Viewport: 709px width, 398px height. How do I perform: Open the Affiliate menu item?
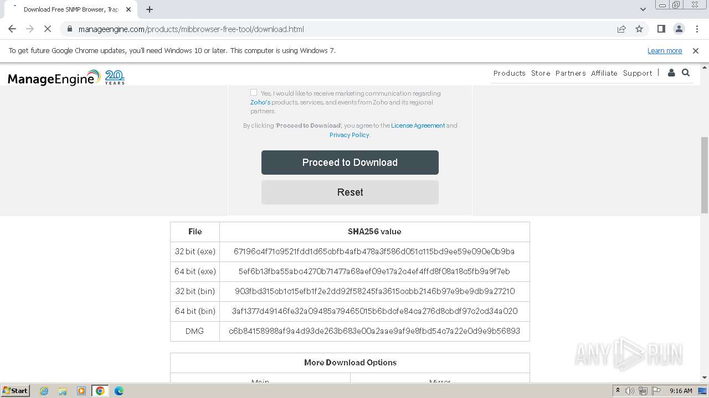tap(604, 73)
